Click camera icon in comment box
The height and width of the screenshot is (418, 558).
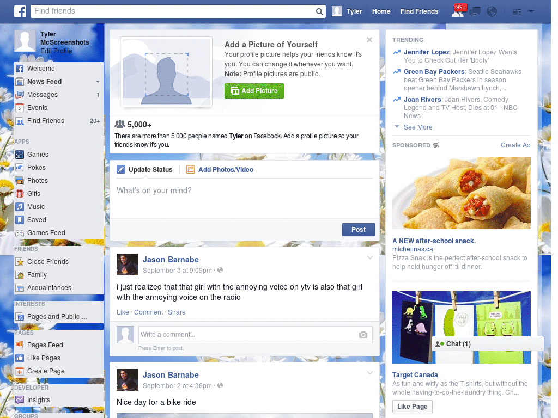pos(363,335)
